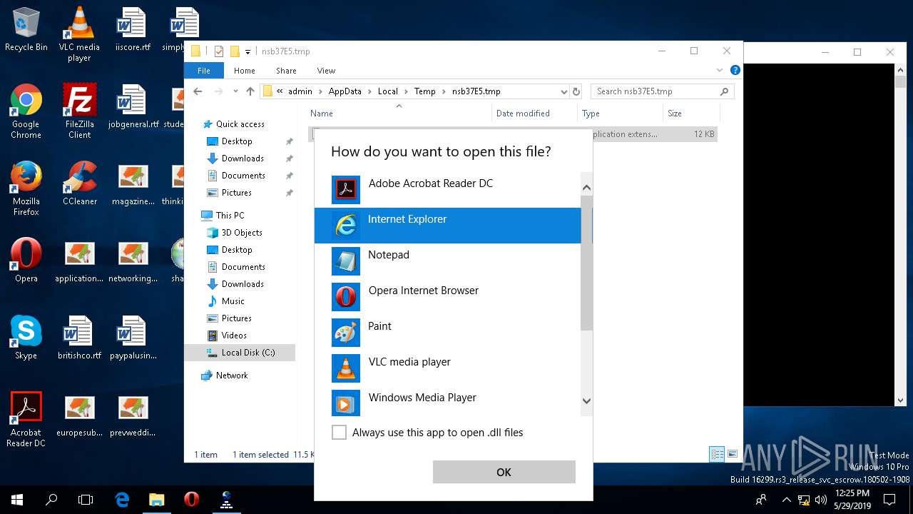Open Quick Access toolbar customize dropdown
The image size is (913, 514).
(x=248, y=51)
